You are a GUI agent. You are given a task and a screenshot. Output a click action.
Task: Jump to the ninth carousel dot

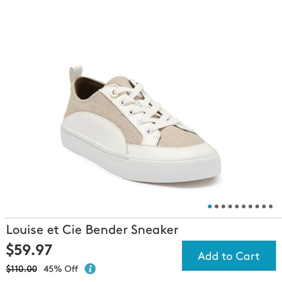(264, 206)
